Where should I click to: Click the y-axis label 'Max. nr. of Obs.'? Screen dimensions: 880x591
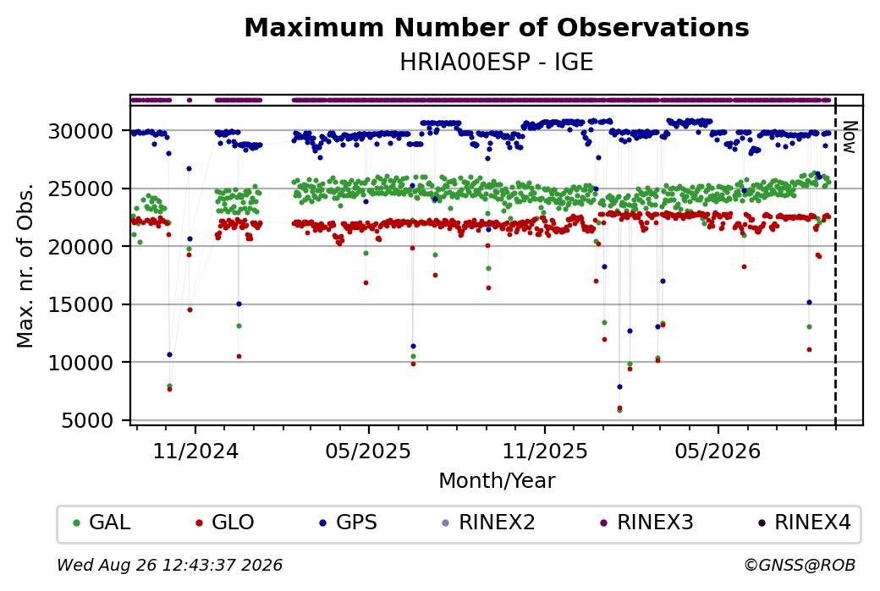(x=25, y=265)
